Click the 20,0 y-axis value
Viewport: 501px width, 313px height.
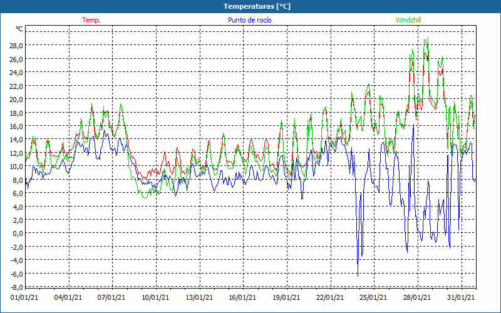point(16,100)
